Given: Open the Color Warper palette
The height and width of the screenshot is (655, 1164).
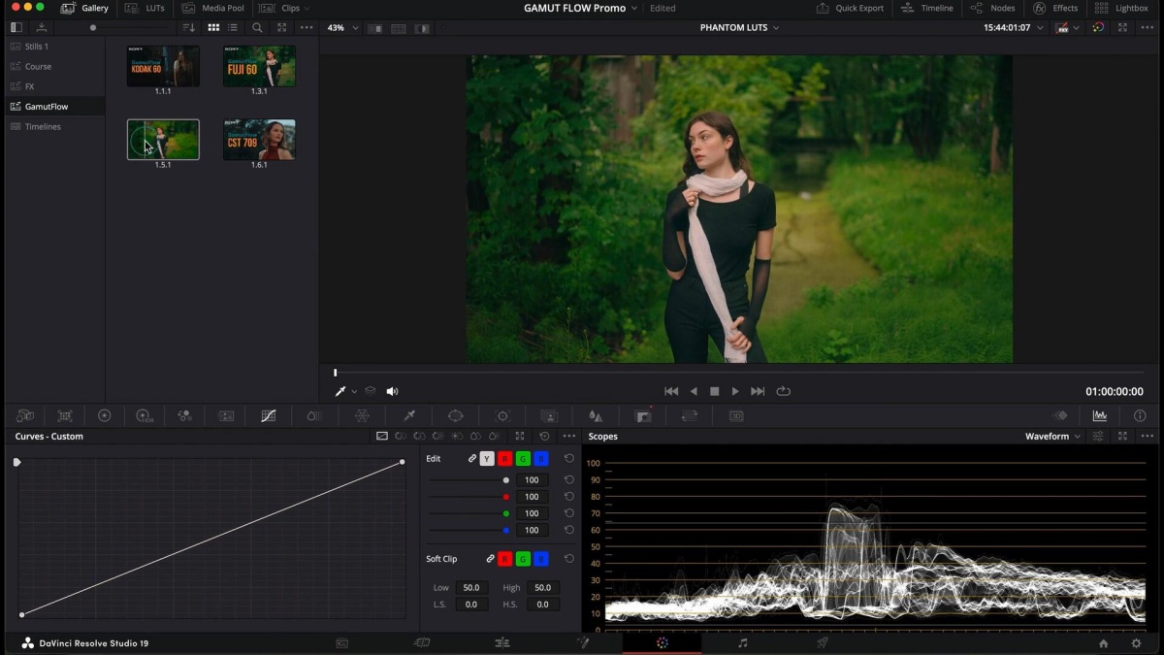Looking at the screenshot, I should point(362,415).
